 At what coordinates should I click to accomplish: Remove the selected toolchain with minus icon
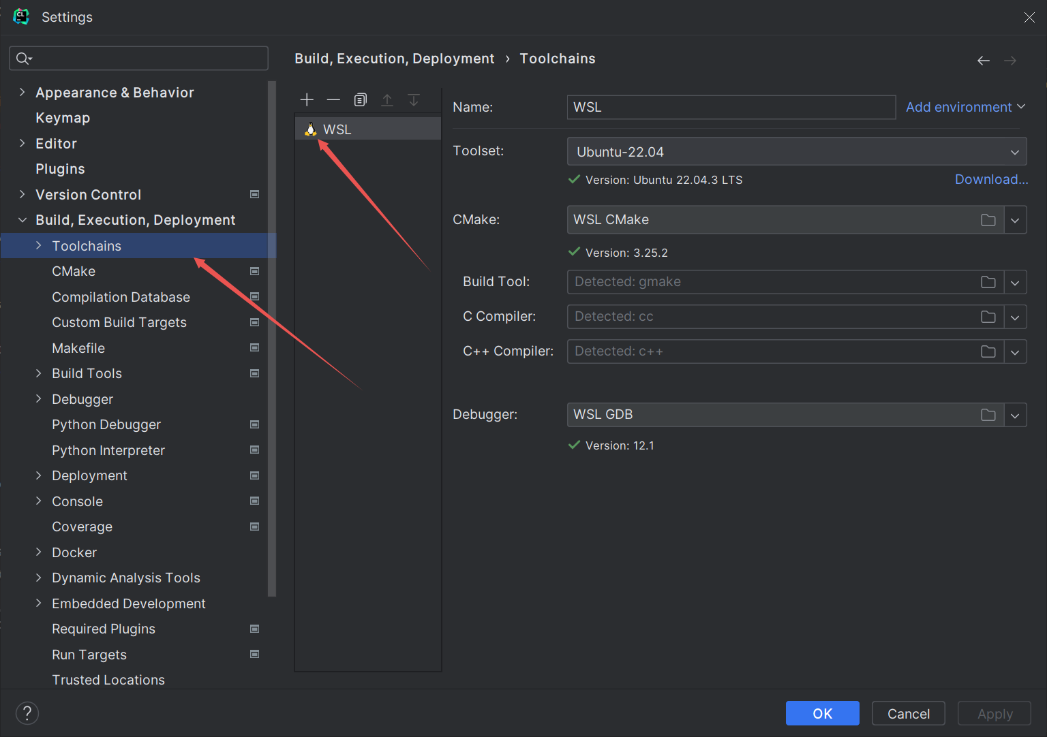[x=333, y=100]
